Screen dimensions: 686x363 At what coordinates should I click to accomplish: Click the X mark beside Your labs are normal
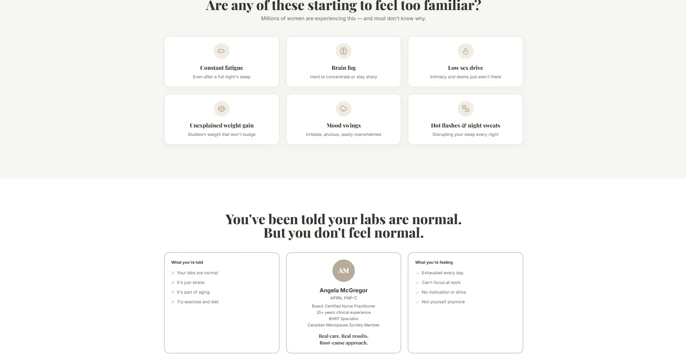pyautogui.click(x=173, y=273)
